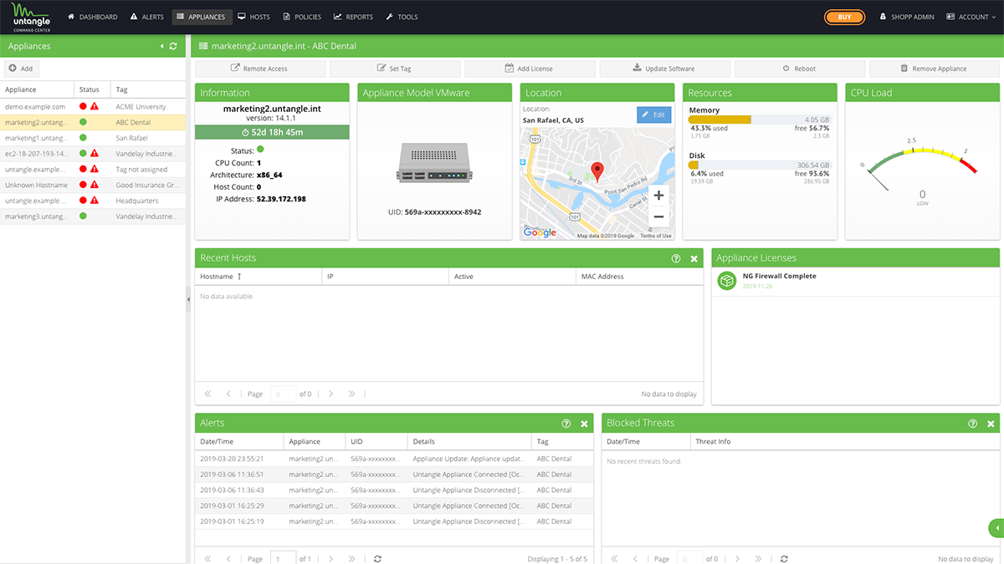The image size is (1004, 564).
Task: Select the marketing3.untang… appliance row
Action: 93,216
